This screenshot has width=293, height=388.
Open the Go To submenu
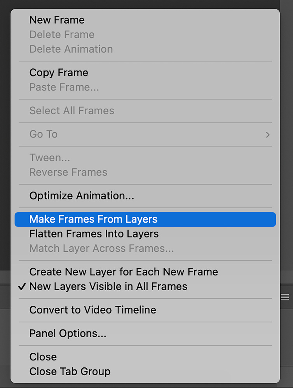(145, 134)
